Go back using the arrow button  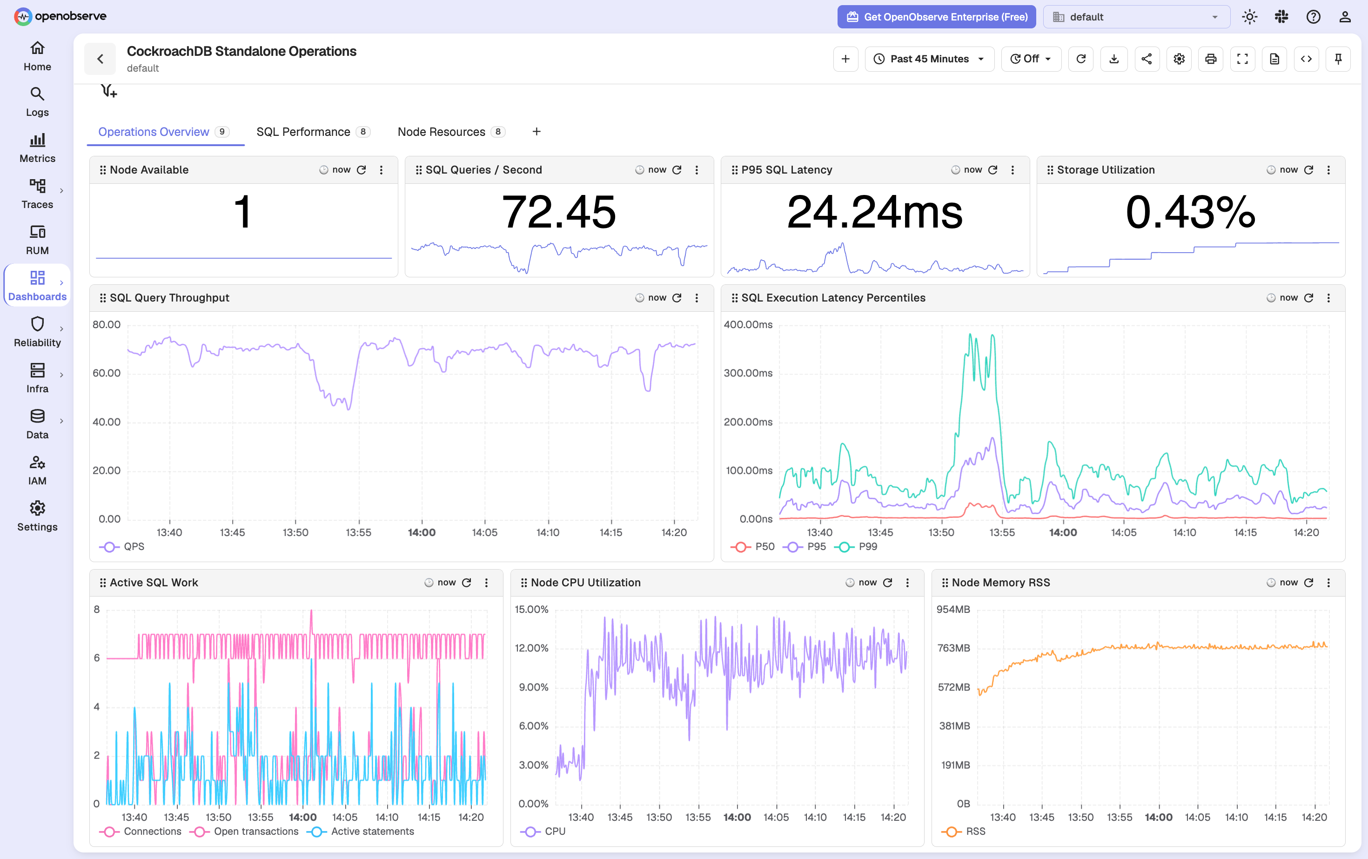coord(100,59)
